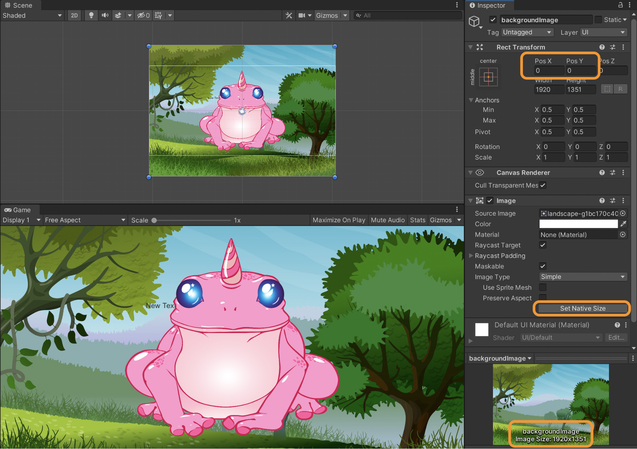Viewport: 637px width, 449px height.
Task: Uncheck Raycast Target checkbox
Action: (x=543, y=245)
